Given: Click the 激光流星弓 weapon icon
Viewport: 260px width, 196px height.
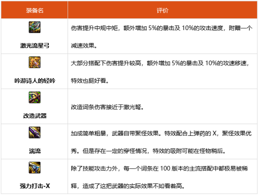Looking at the screenshot, I should click(34, 27).
